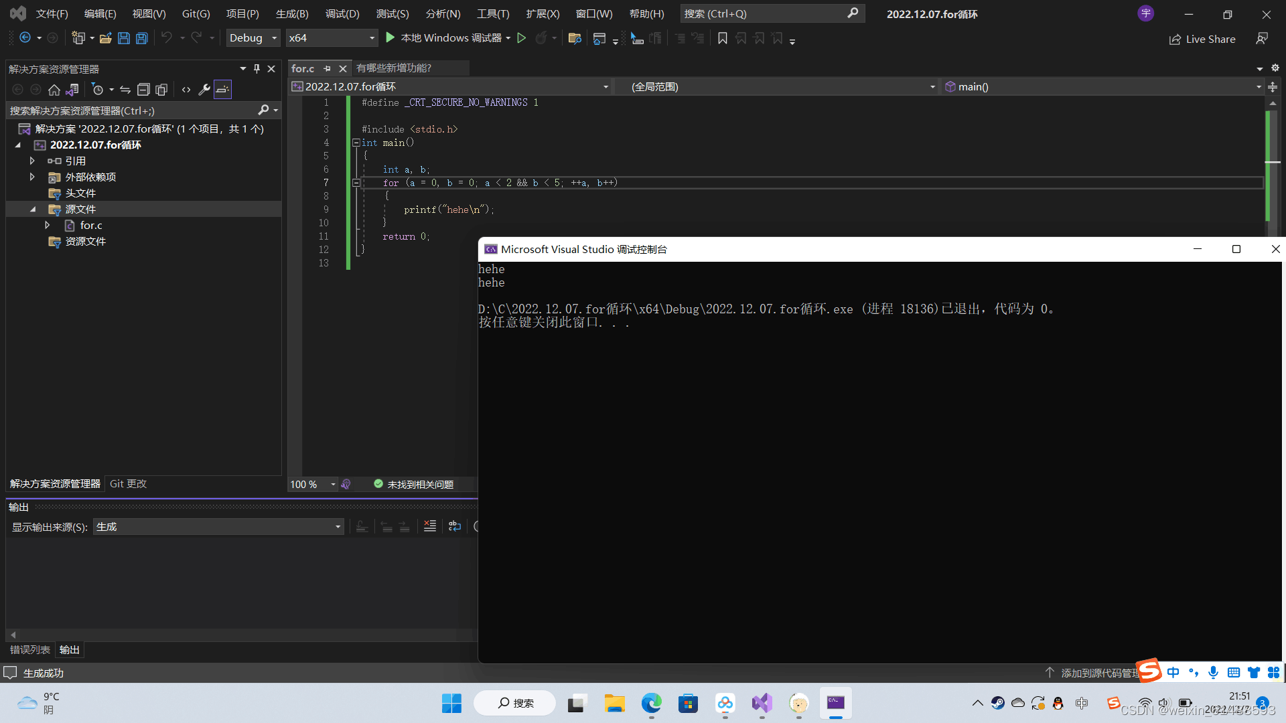Open the Debug configuration dropdown
The height and width of the screenshot is (723, 1286).
click(253, 38)
